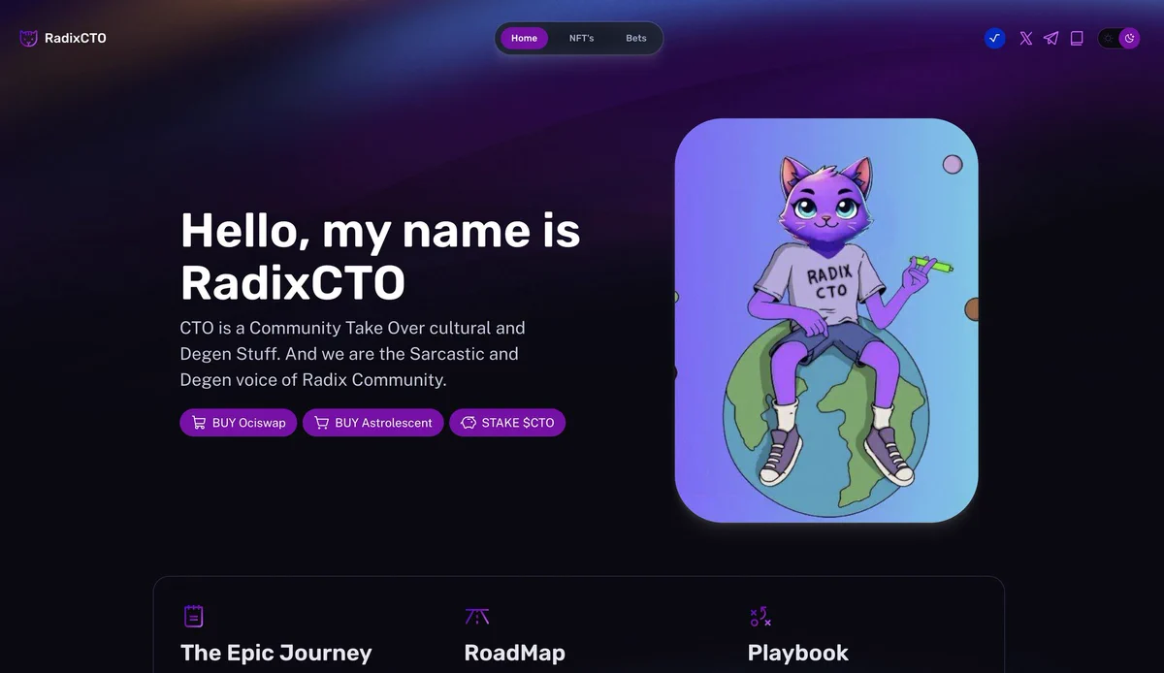The height and width of the screenshot is (673, 1164).
Task: Open the X (Twitter) social link
Action: 1026,39
